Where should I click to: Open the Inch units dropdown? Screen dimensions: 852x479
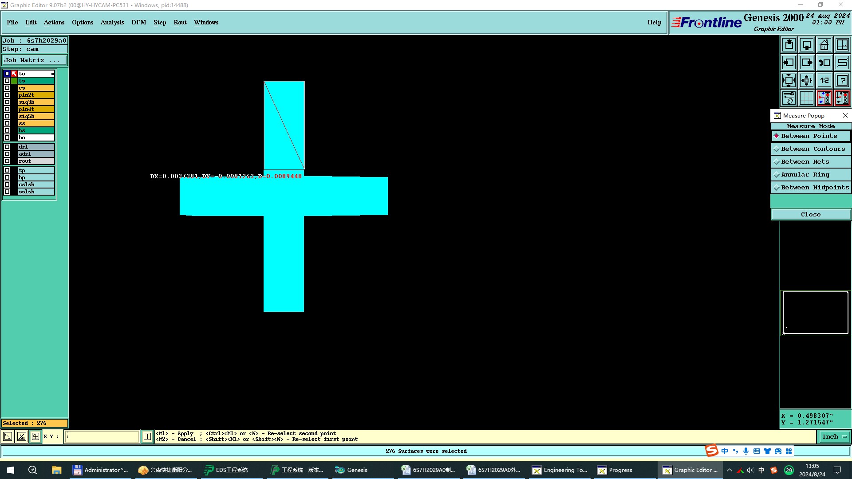pyautogui.click(x=834, y=436)
